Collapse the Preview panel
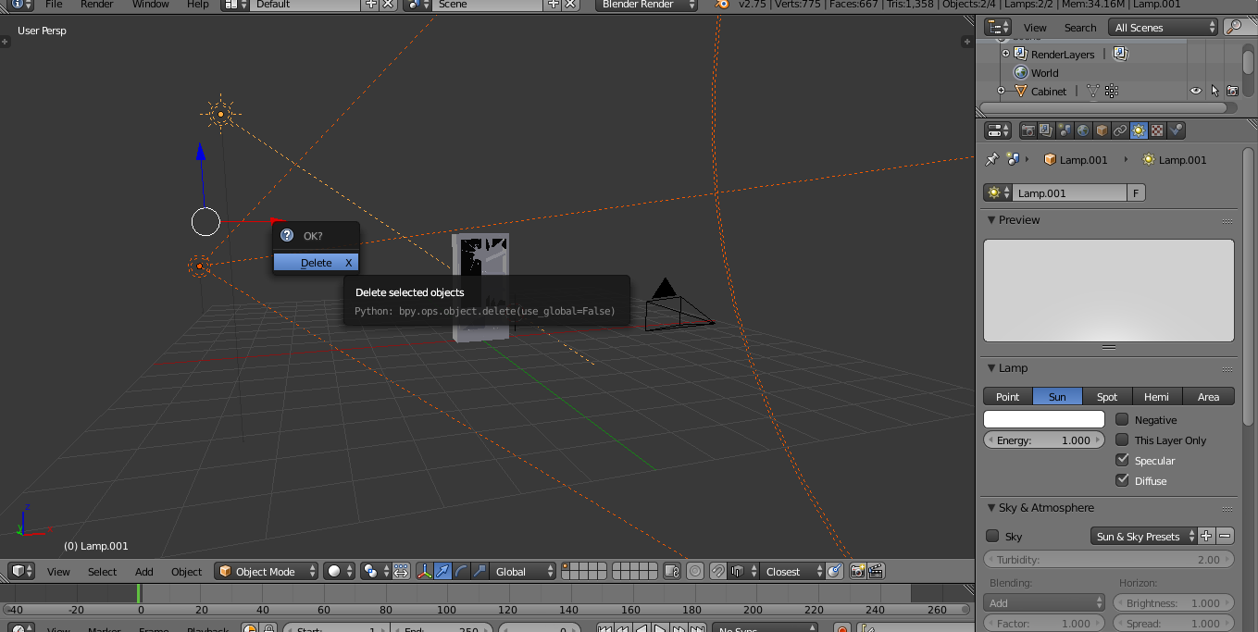The image size is (1258, 632). point(992,220)
